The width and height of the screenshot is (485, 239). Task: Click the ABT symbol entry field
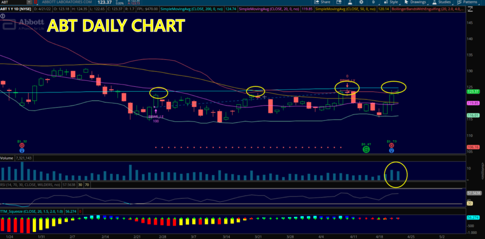click(13, 2)
